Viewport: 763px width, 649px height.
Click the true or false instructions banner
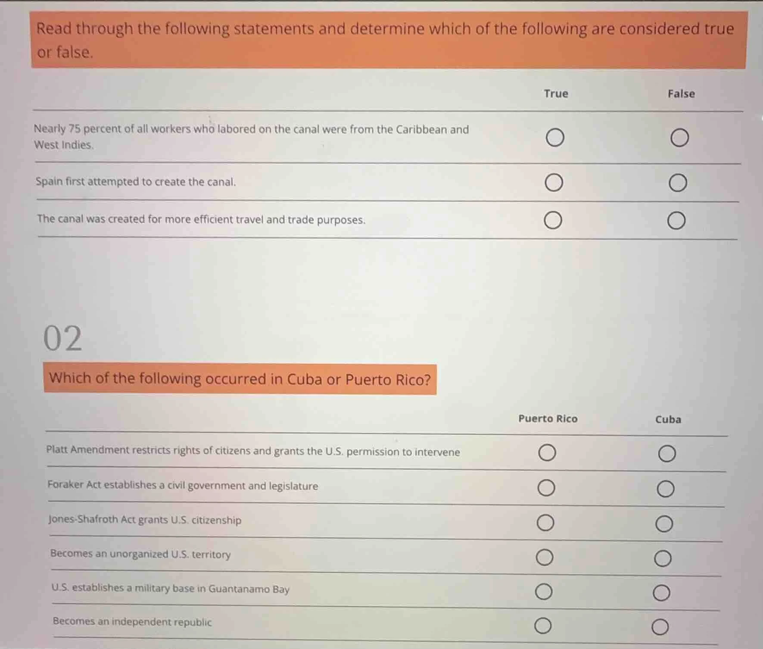click(388, 40)
